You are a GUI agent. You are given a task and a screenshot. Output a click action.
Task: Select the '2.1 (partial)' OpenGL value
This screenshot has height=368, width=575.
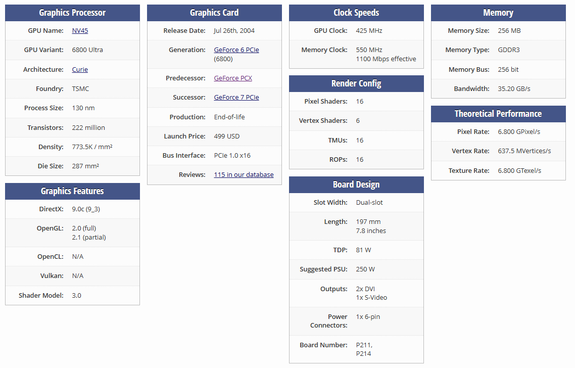[x=89, y=238]
